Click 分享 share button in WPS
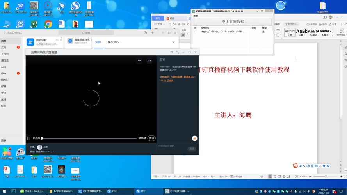347x195 pixels. tap(333, 24)
